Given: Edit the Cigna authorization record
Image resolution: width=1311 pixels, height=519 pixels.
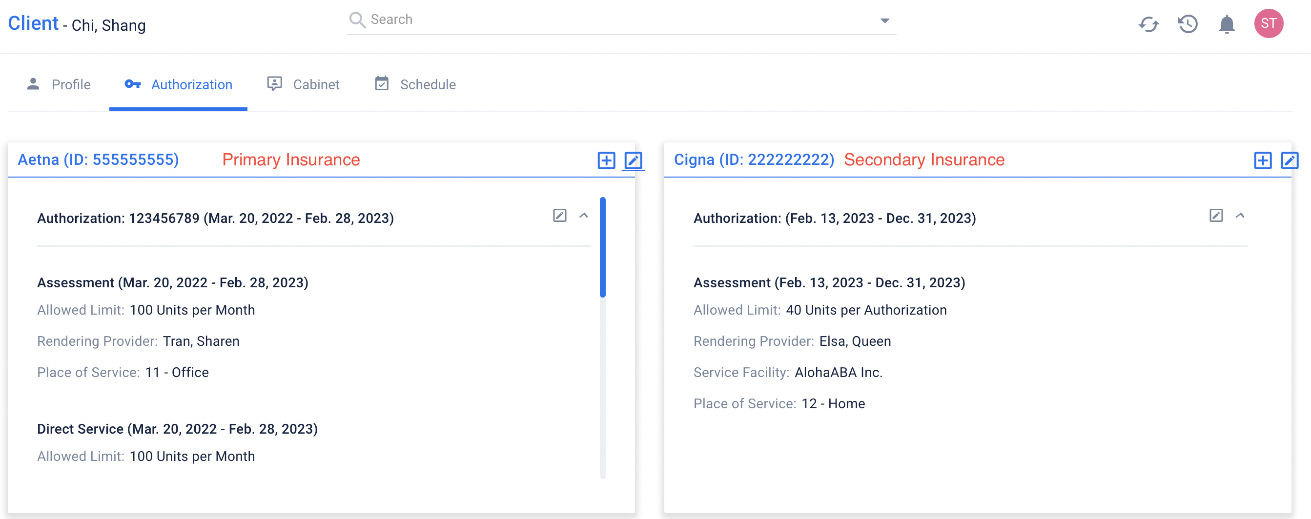Looking at the screenshot, I should point(1216,216).
